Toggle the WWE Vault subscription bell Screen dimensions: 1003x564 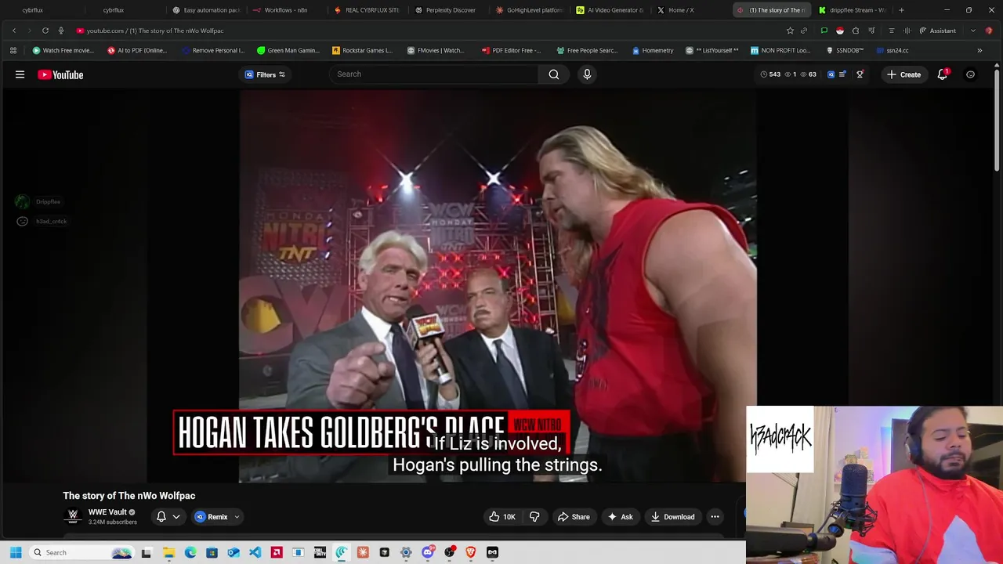pos(161,517)
